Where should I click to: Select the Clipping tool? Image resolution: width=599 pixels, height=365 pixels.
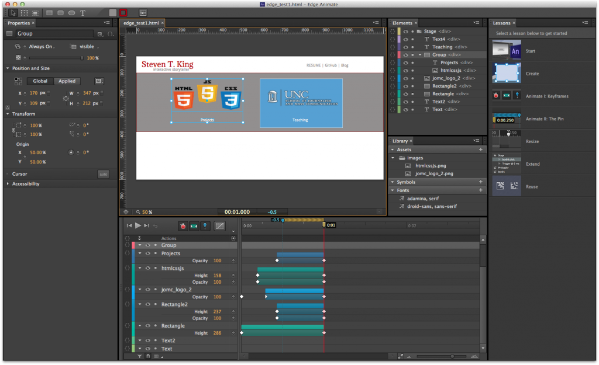tap(35, 13)
